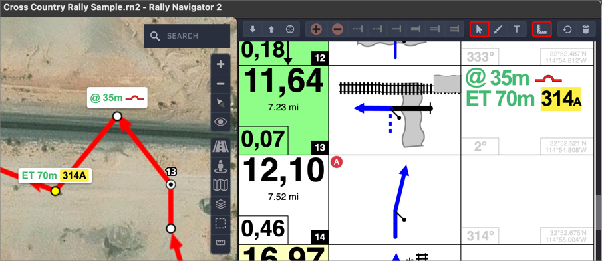Open street view person icon
602x261 pixels.
click(x=220, y=167)
